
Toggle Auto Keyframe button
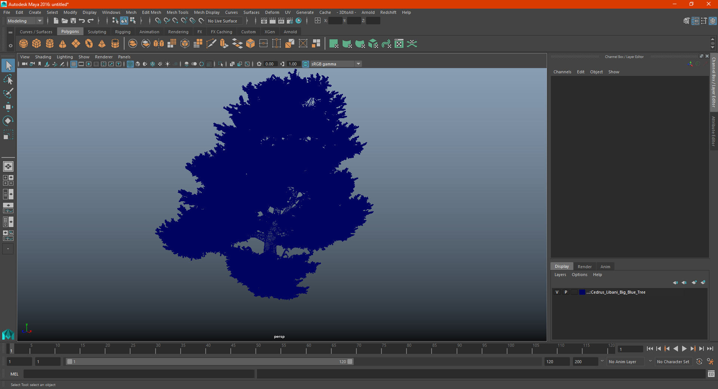pyautogui.click(x=699, y=362)
